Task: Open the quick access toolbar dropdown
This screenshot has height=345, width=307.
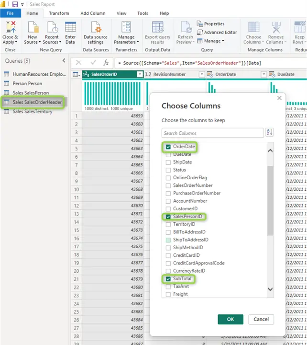Action: (x=22, y=4)
